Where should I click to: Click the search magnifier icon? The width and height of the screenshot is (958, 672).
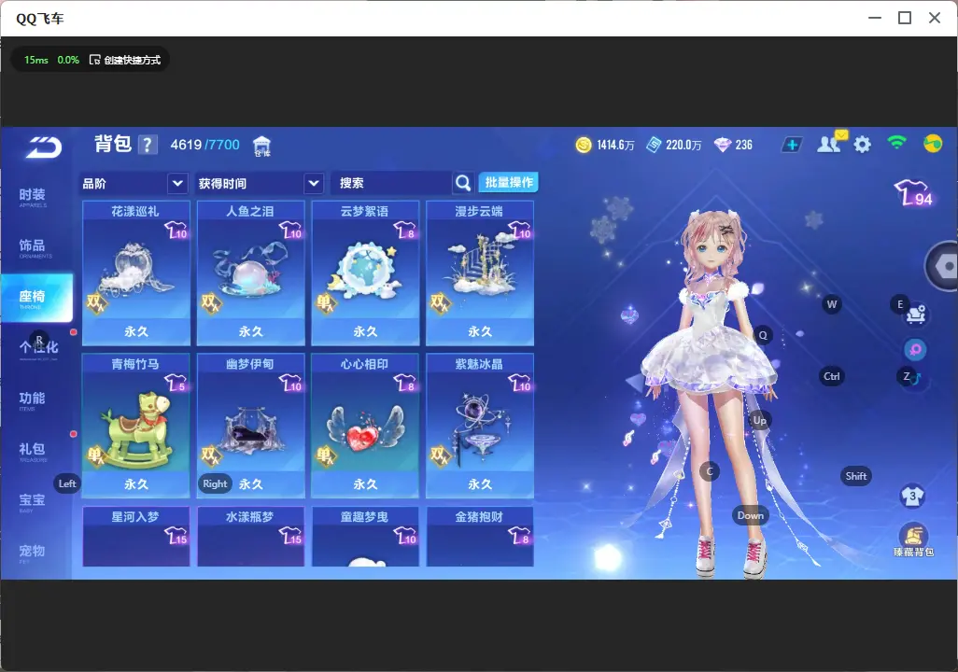pos(463,183)
